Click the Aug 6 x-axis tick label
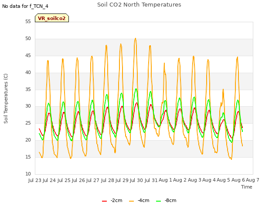Image resolution: width=279 pixels, height=209 pixels. [238, 180]
